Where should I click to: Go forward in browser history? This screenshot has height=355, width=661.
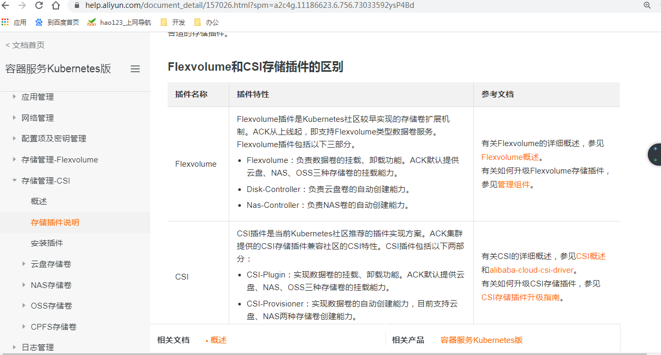(22, 6)
